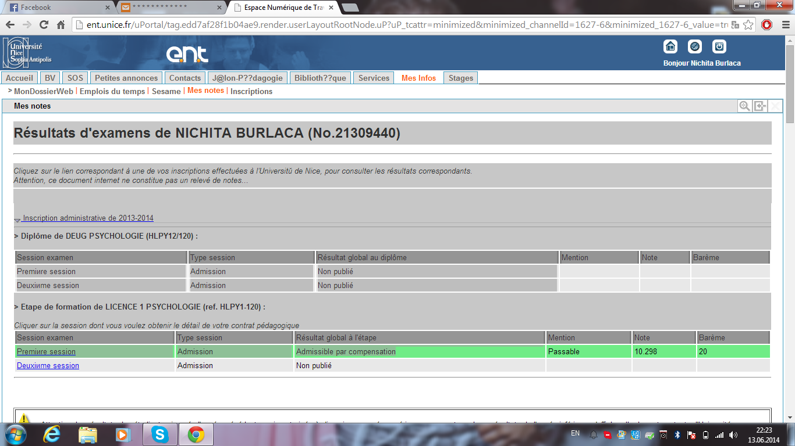Click the network signal tray icon
The image size is (795, 446).
719,434
